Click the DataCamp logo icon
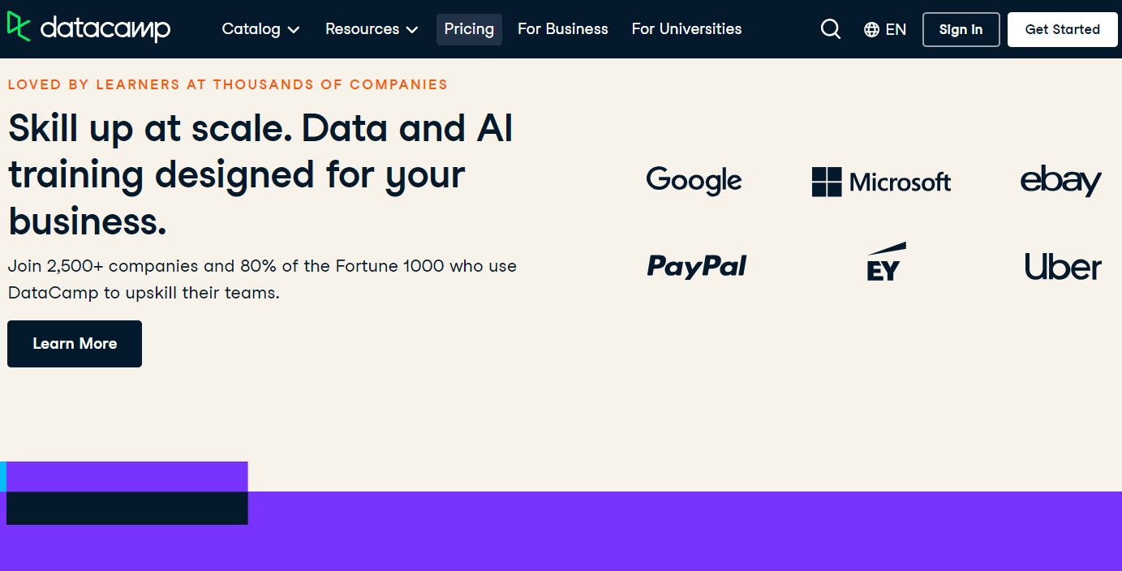This screenshot has height=571, width=1122. point(19,27)
